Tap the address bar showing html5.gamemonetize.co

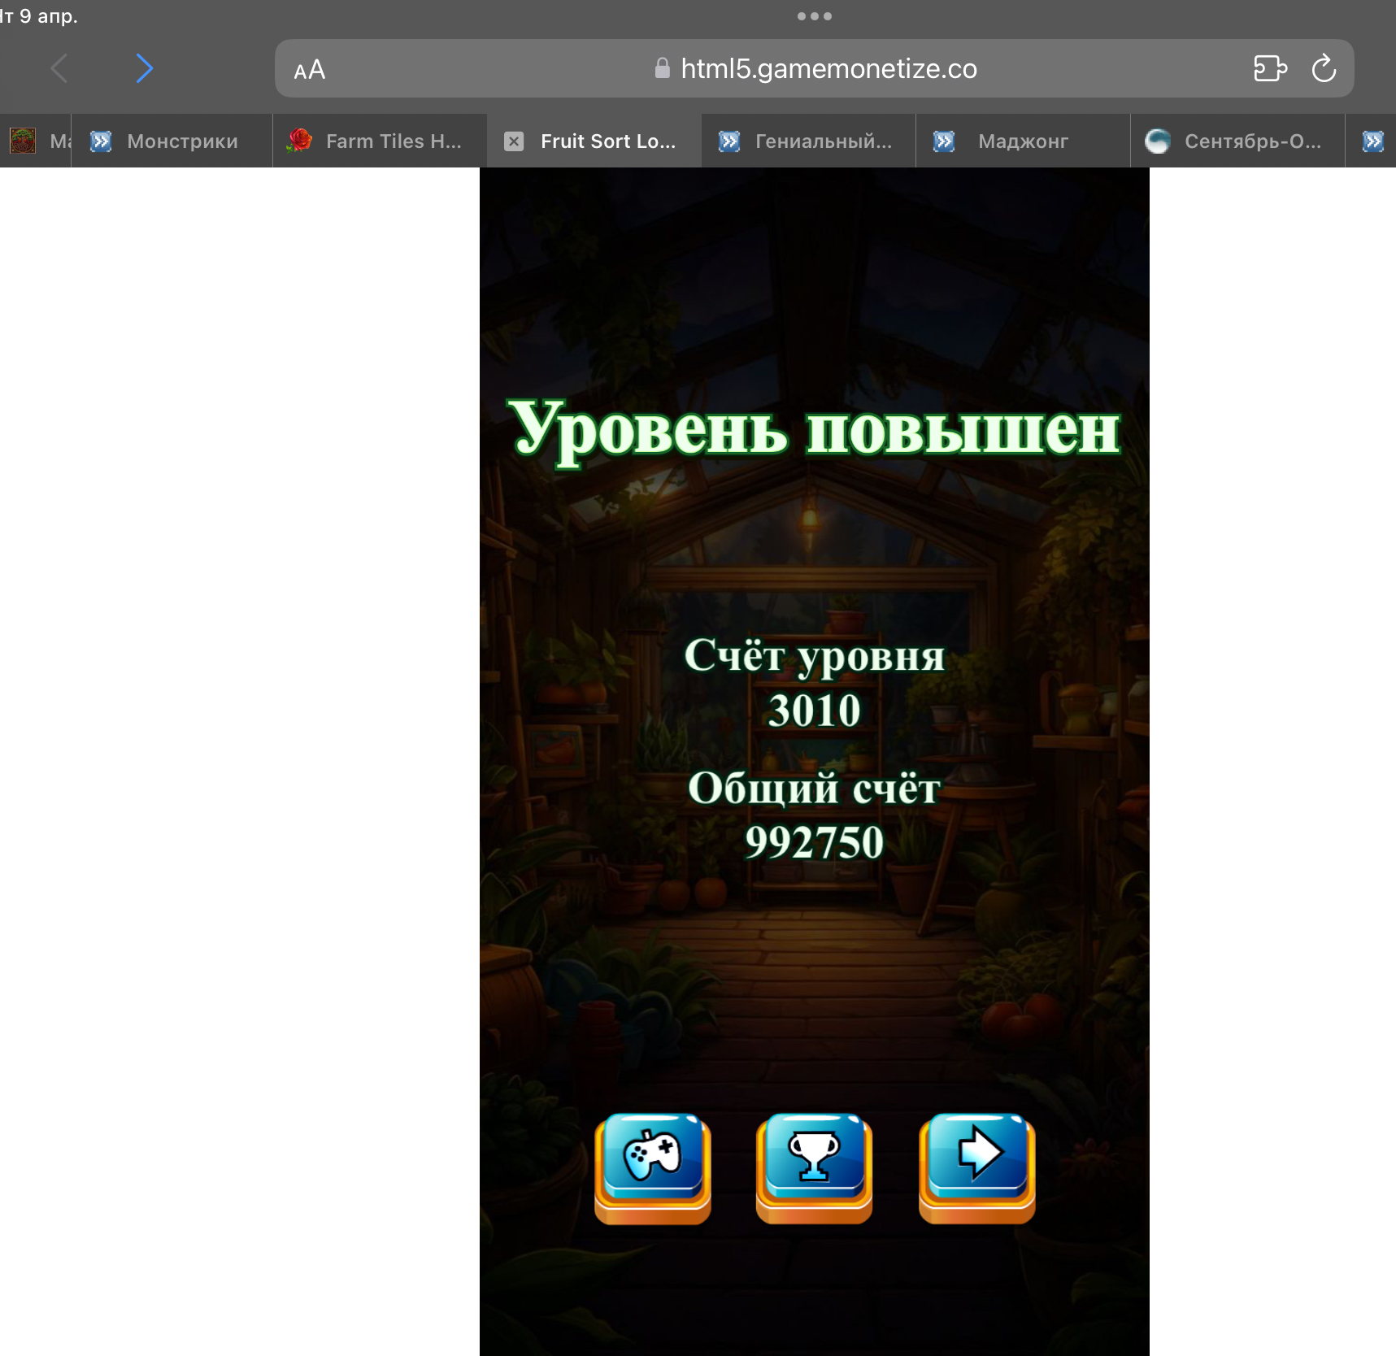[828, 68]
